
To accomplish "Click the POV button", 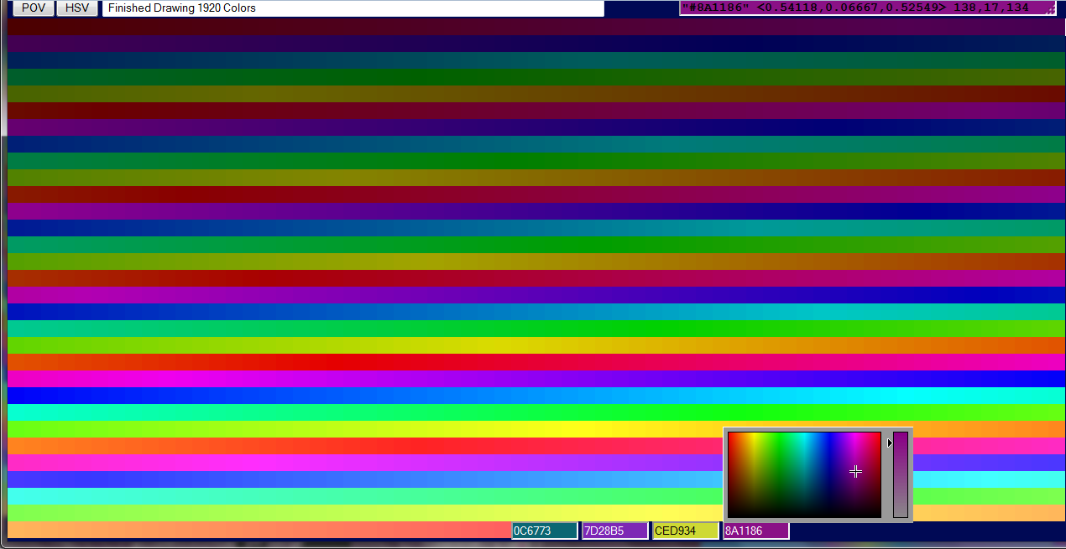I will click(34, 8).
